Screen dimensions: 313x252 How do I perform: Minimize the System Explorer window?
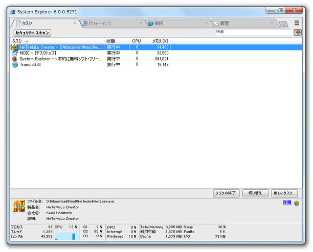point(271,11)
